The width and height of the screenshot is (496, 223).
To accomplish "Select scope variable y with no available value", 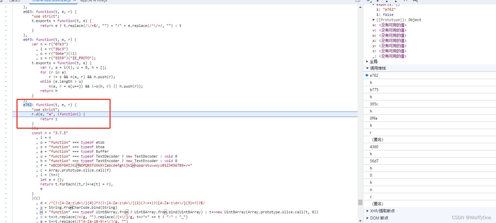I will coord(390,46).
